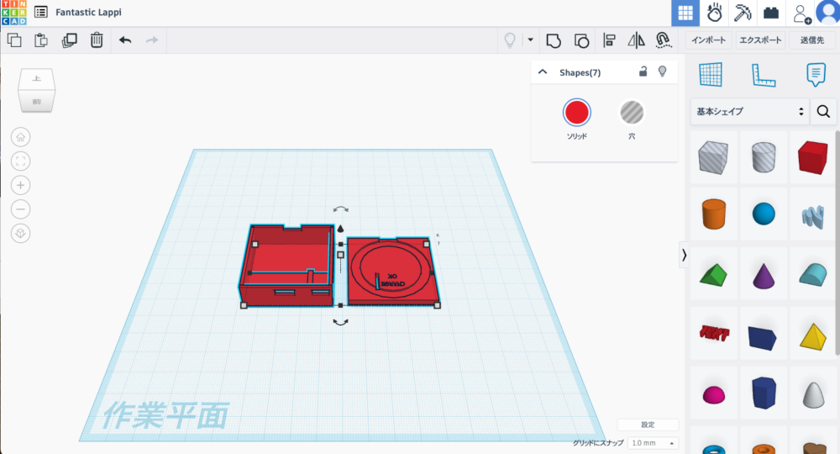
Task: Undo the last action
Action: pos(125,40)
